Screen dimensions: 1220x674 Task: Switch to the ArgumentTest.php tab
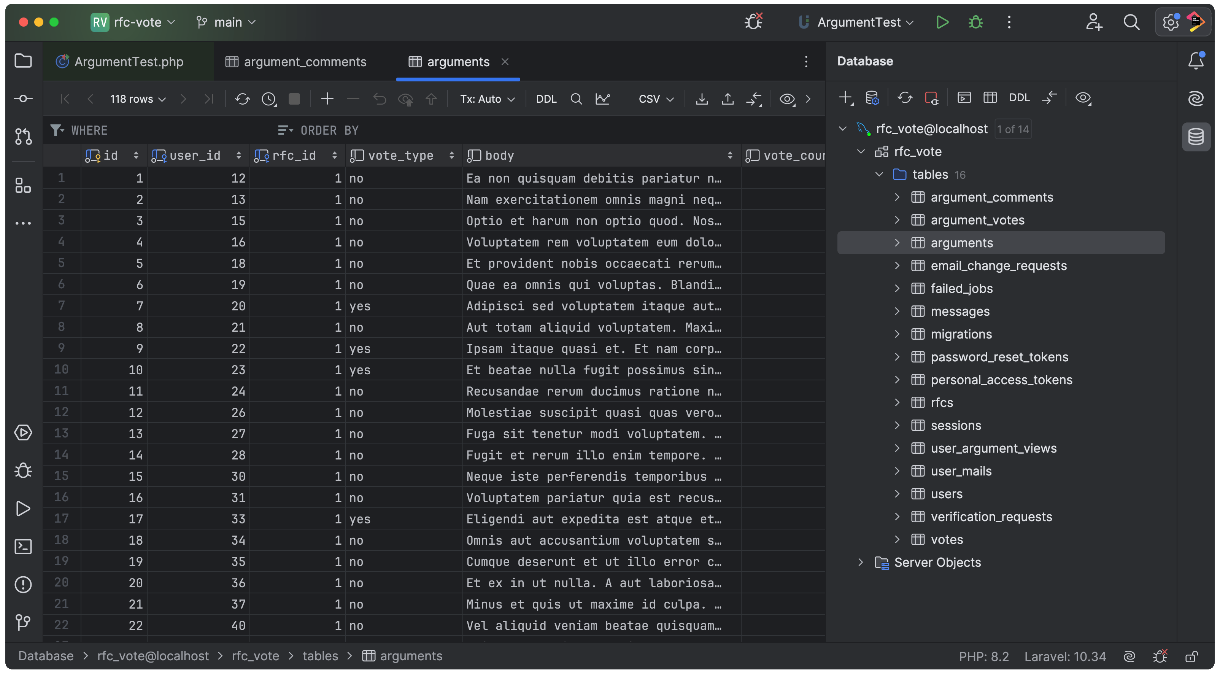pyautogui.click(x=128, y=62)
